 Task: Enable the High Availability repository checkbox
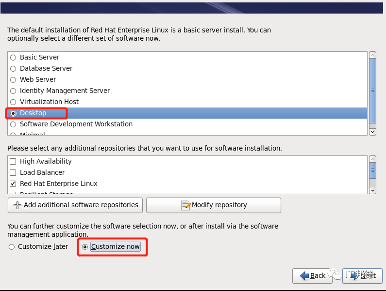(13, 161)
